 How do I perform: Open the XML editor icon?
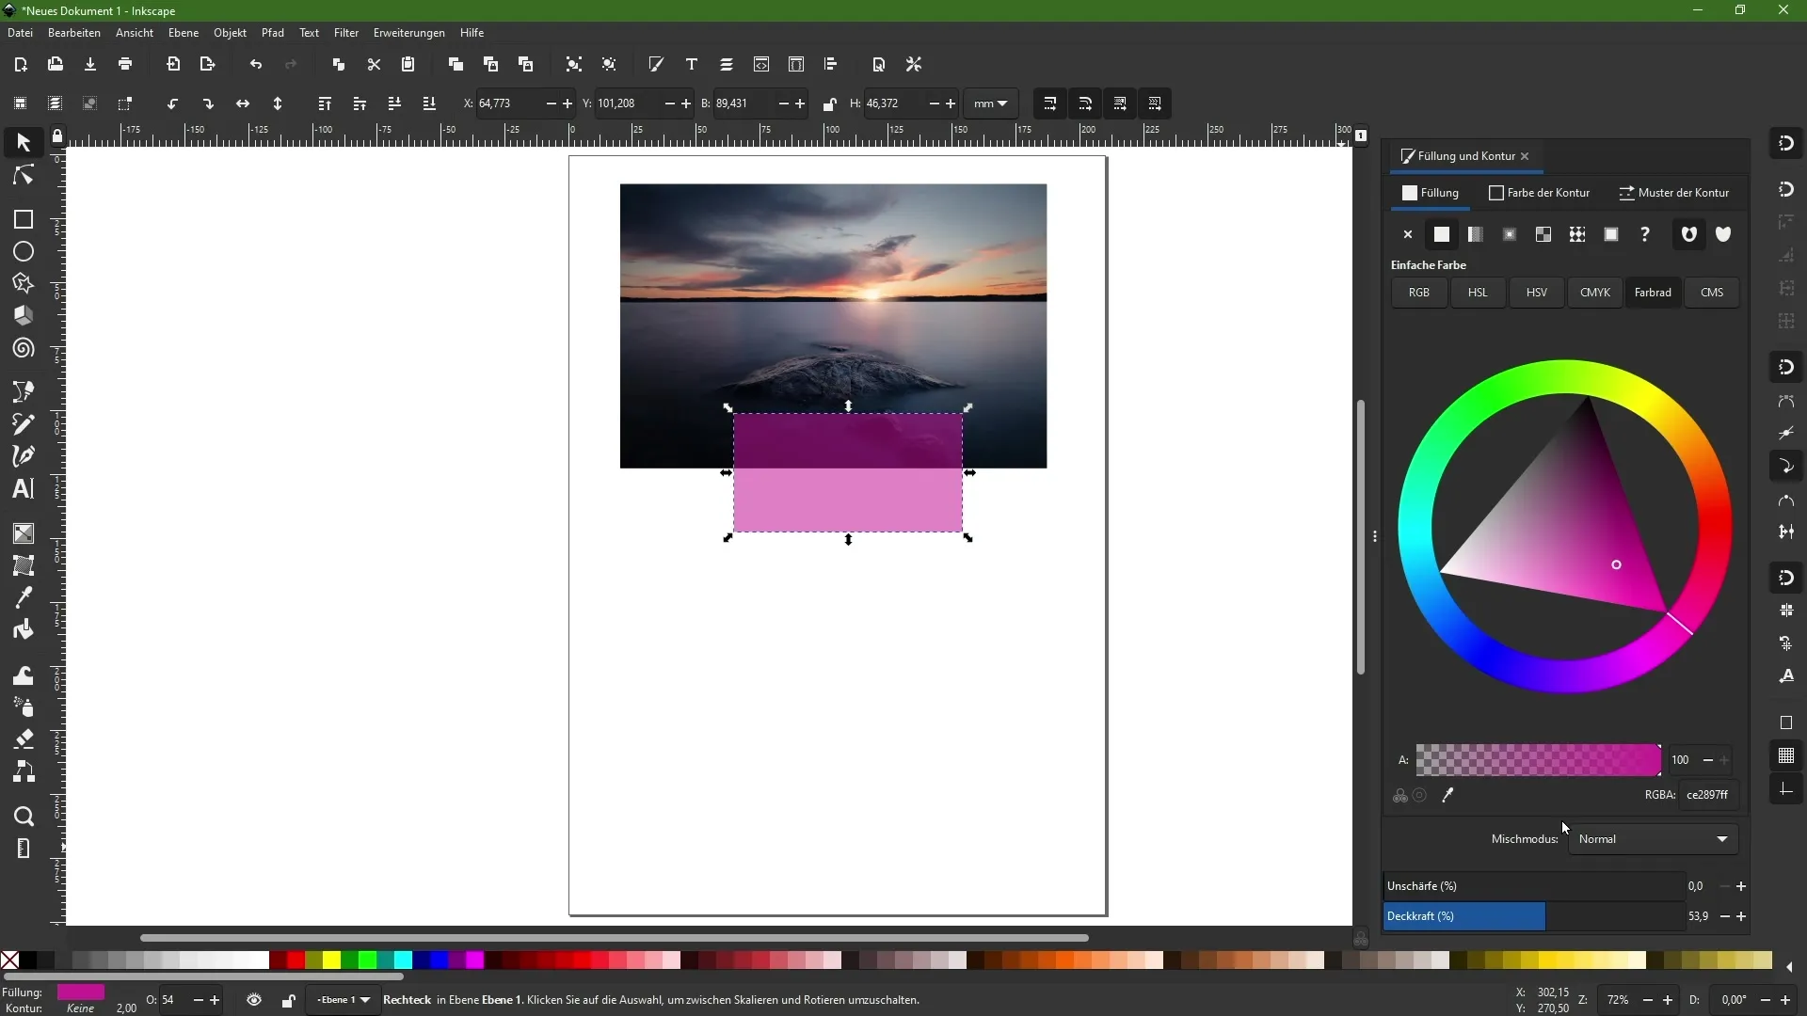coord(761,64)
